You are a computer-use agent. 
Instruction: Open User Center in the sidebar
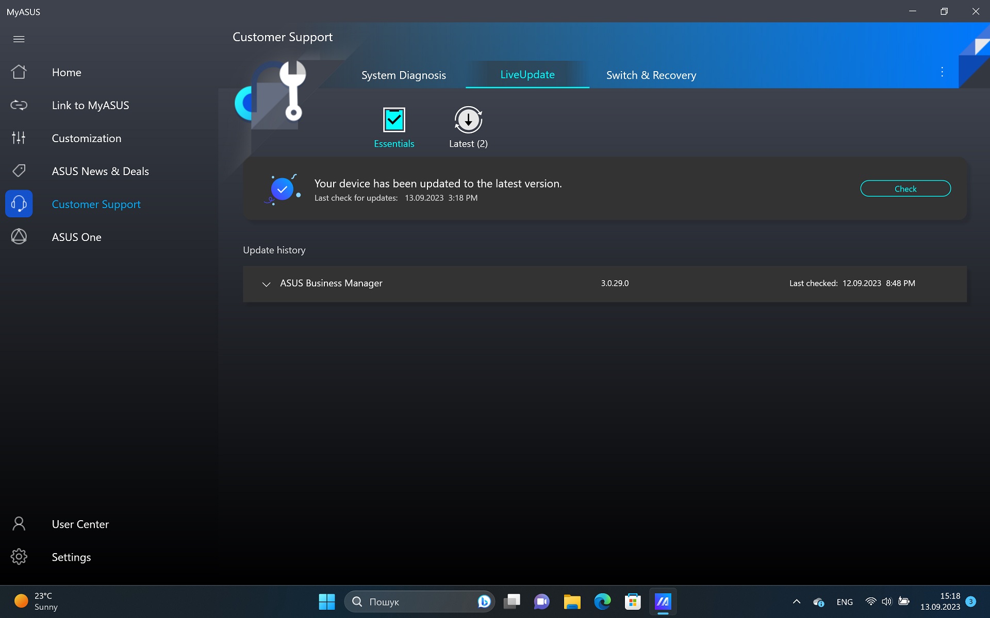pos(80,524)
